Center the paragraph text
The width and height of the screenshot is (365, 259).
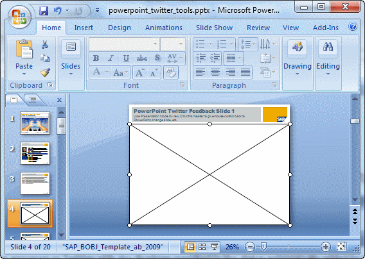(215, 72)
